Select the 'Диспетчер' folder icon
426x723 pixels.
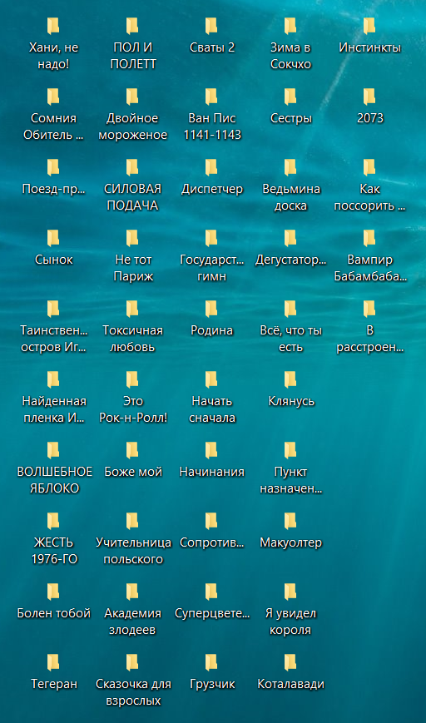pyautogui.click(x=211, y=167)
